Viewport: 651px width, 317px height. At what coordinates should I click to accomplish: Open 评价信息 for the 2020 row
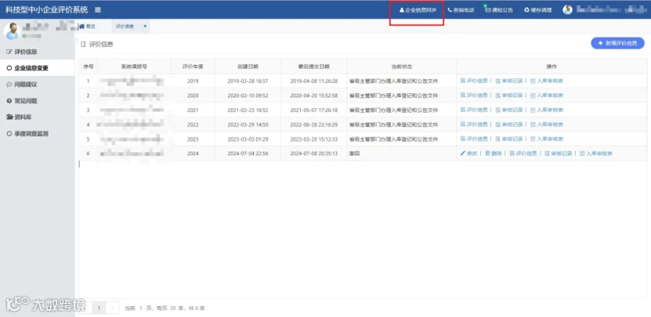[474, 95]
